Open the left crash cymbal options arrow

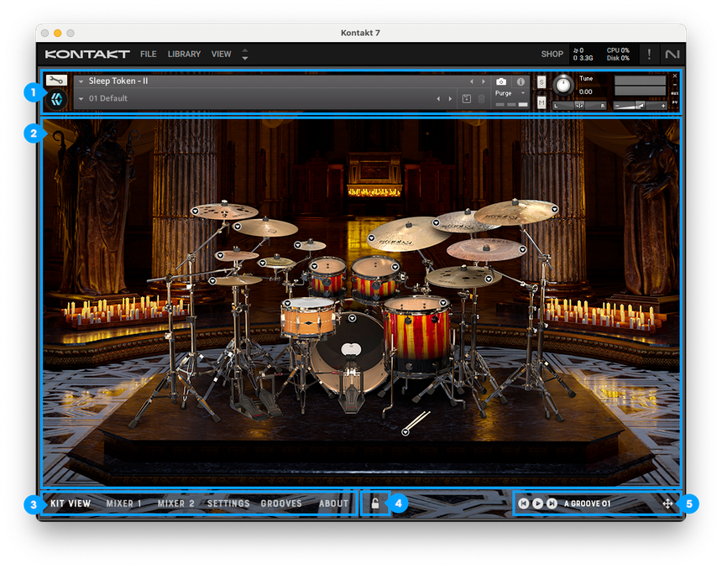(196, 211)
